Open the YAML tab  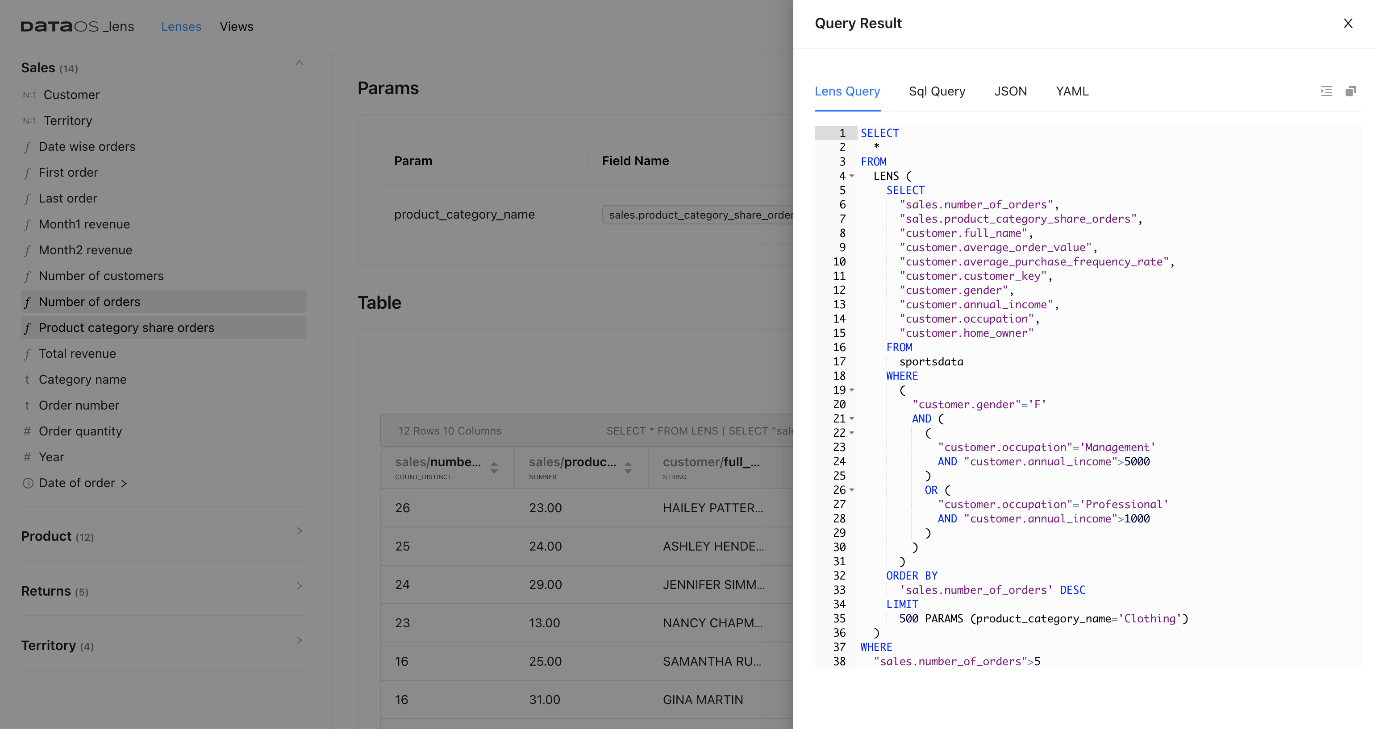(1072, 91)
